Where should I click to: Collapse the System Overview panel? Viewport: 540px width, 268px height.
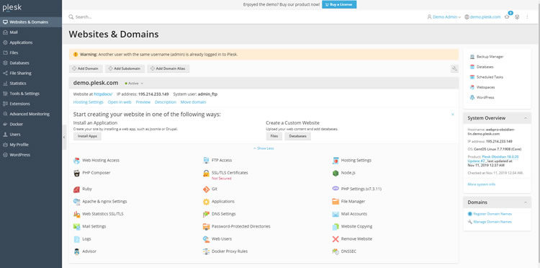[x=526, y=118]
